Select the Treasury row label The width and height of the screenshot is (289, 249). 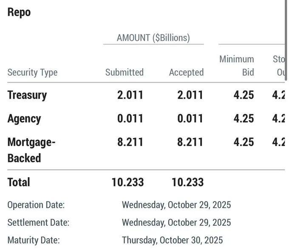pos(27,94)
